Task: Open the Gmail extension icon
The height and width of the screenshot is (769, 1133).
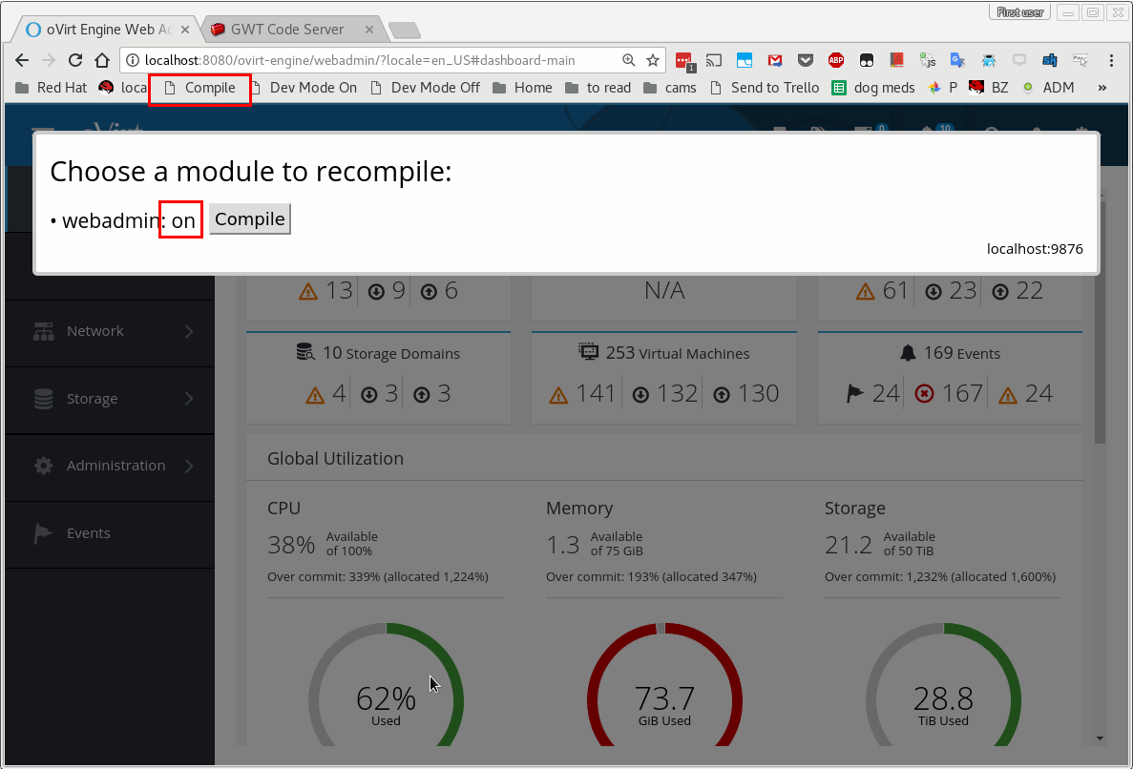Action: coord(775,60)
